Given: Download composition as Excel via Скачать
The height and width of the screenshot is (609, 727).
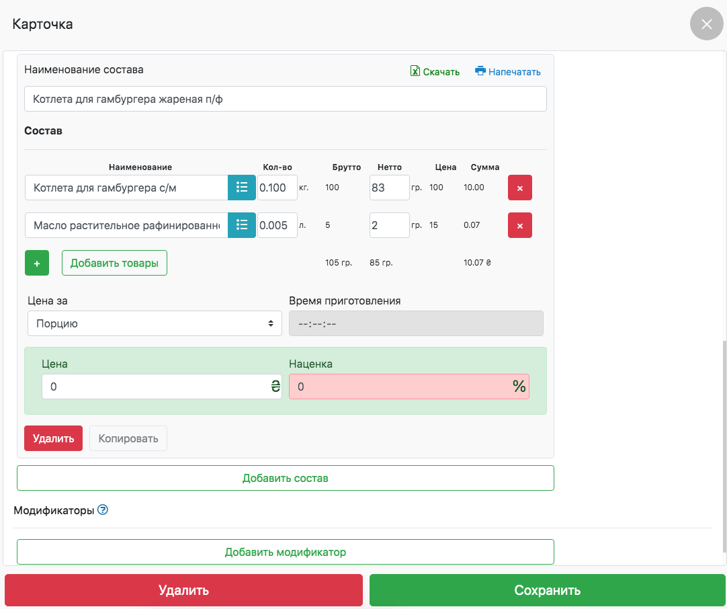Looking at the screenshot, I should click(x=435, y=72).
